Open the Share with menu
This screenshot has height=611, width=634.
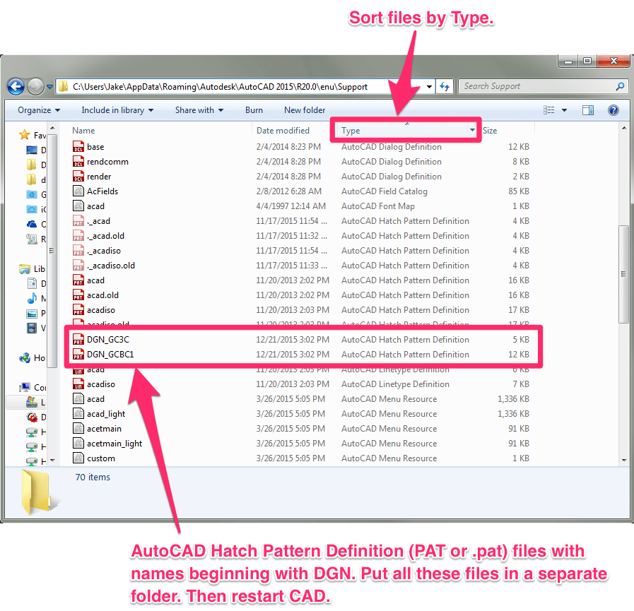click(198, 110)
